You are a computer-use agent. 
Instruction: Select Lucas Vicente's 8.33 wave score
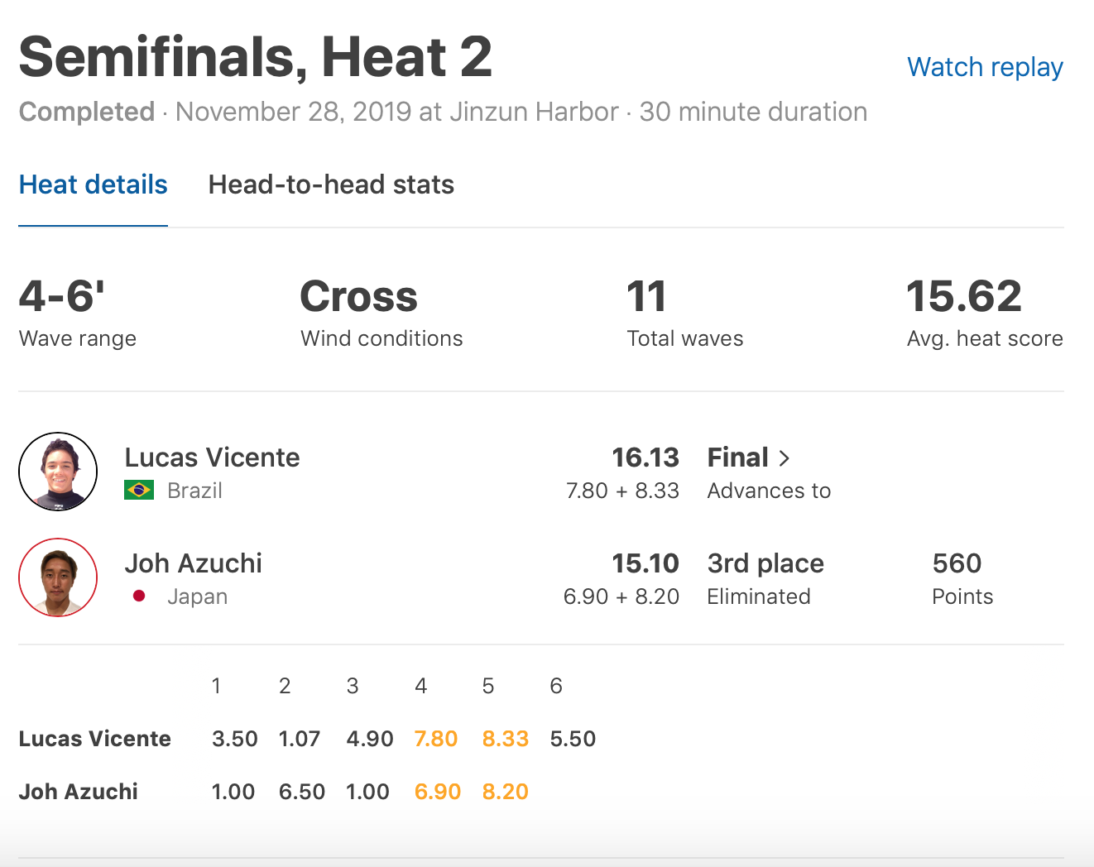pyautogui.click(x=505, y=739)
